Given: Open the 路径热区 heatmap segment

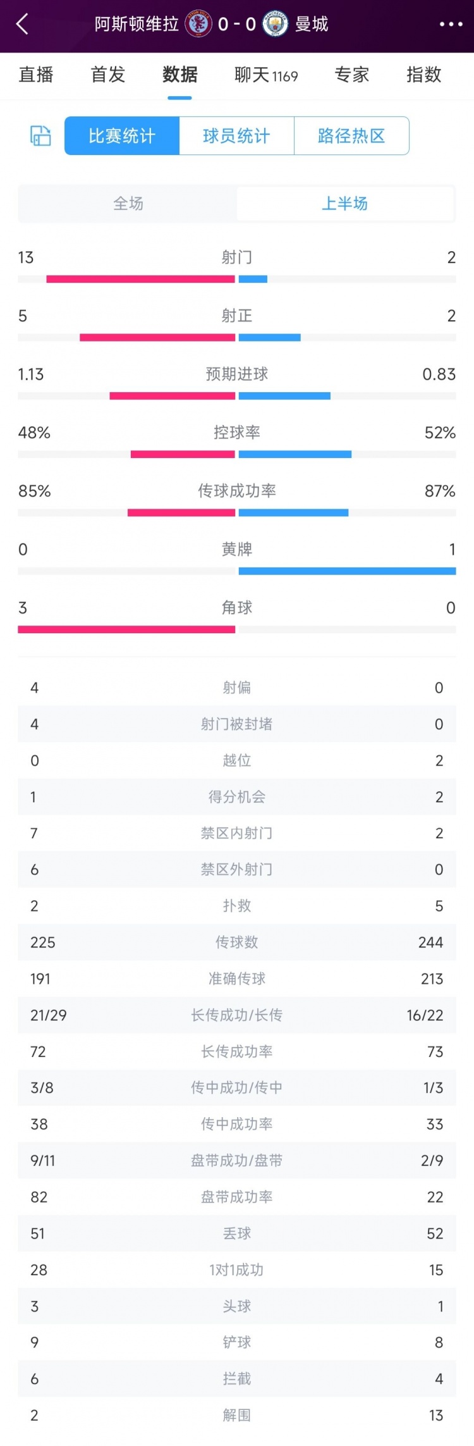Looking at the screenshot, I should 352,135.
